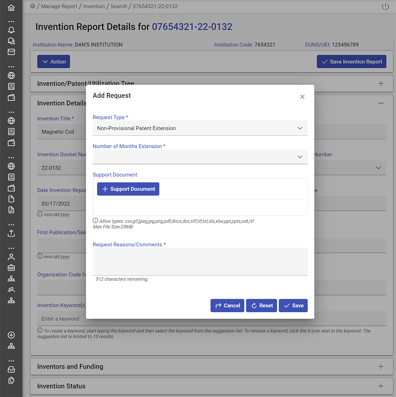
Task: Open Number of Months Extension dropdown
Action: click(200, 157)
